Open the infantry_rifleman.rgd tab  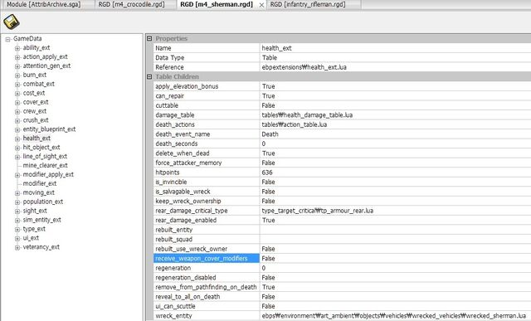coord(308,4)
